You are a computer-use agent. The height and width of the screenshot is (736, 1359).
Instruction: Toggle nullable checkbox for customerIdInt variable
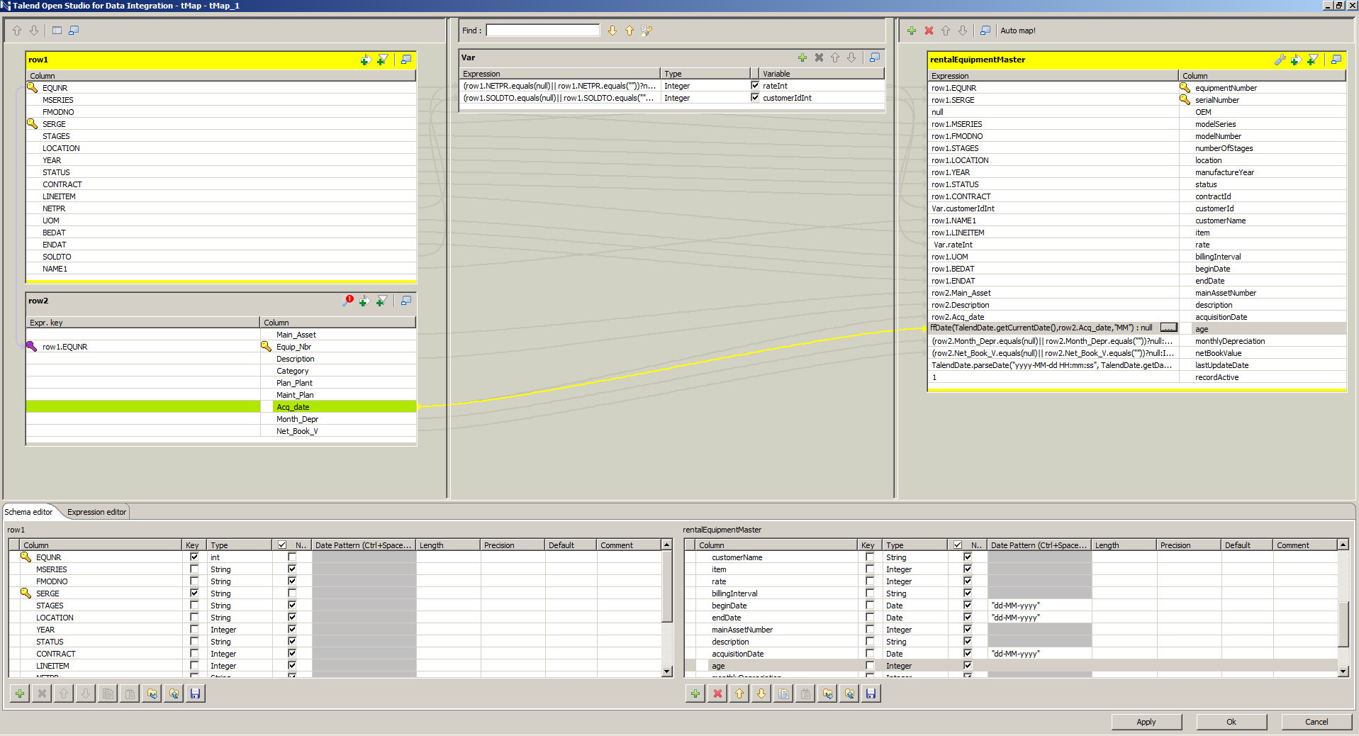tap(755, 97)
